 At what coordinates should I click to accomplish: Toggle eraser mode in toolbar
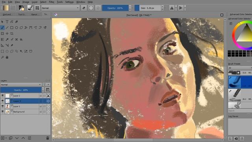(x=84, y=8)
